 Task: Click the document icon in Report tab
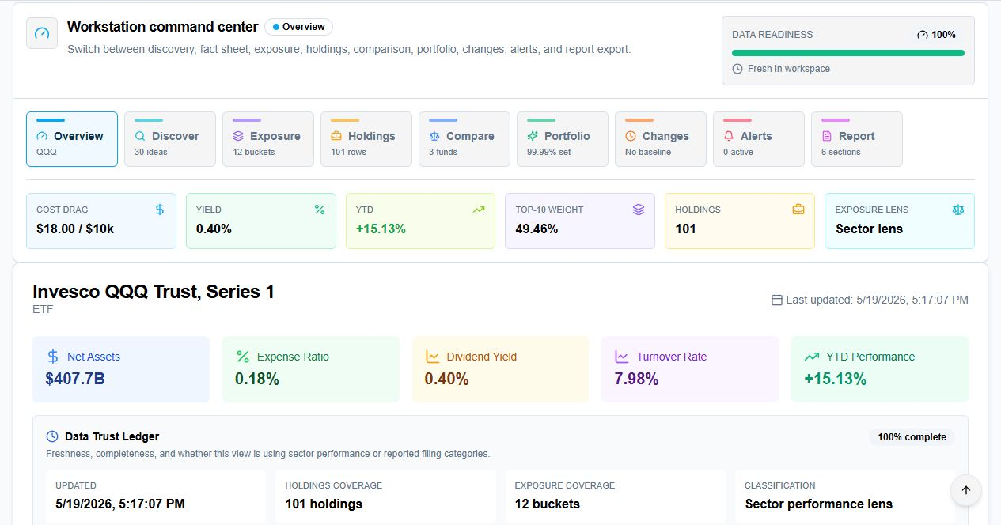[827, 136]
